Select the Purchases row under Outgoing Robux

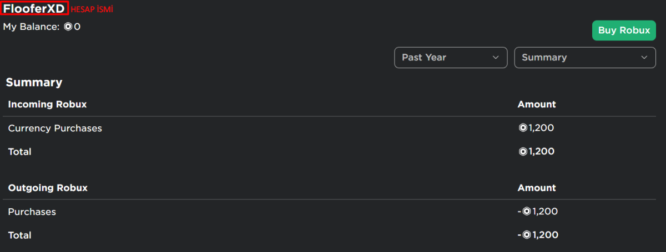pos(32,212)
